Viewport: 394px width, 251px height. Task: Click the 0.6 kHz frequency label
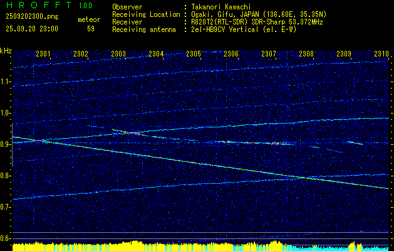(x=5, y=238)
